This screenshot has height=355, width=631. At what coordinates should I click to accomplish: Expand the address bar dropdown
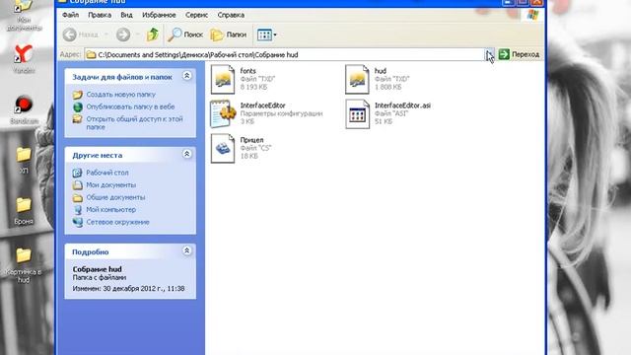tap(489, 54)
